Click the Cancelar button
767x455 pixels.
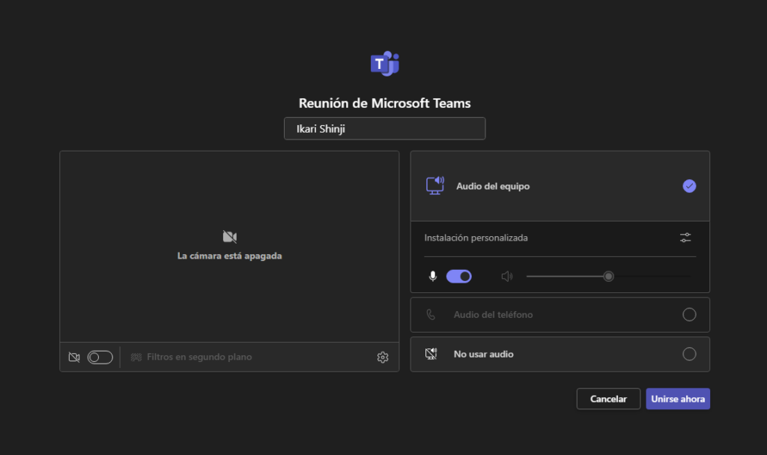[608, 399]
